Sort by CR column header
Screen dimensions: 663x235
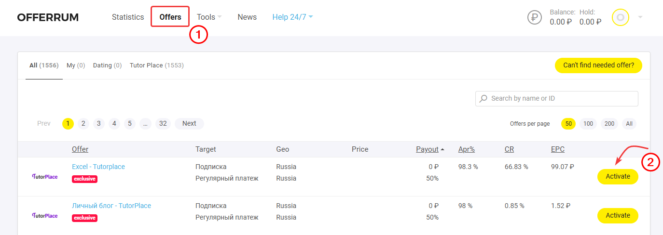tap(509, 149)
